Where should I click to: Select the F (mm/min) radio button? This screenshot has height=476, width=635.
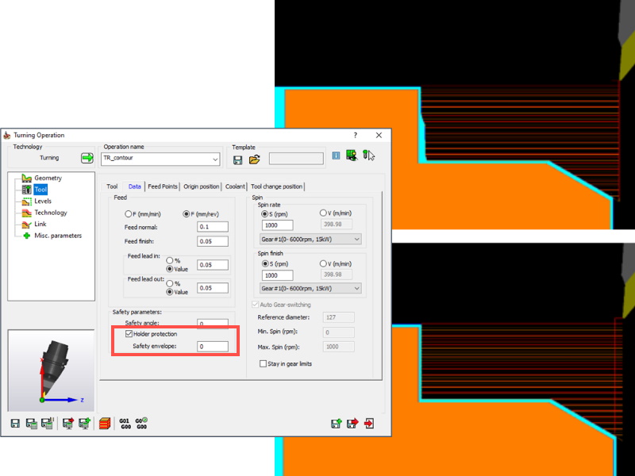click(129, 213)
